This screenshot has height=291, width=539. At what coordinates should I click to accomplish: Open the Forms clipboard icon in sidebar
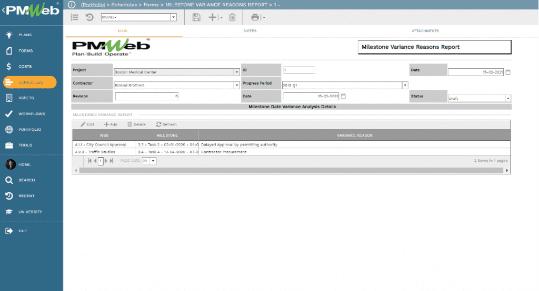[9, 51]
